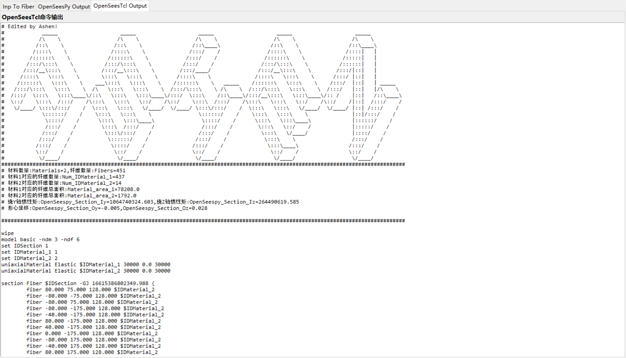
Task: Select the OpenSeespy_Section_Iy moment line
Action: point(150,202)
